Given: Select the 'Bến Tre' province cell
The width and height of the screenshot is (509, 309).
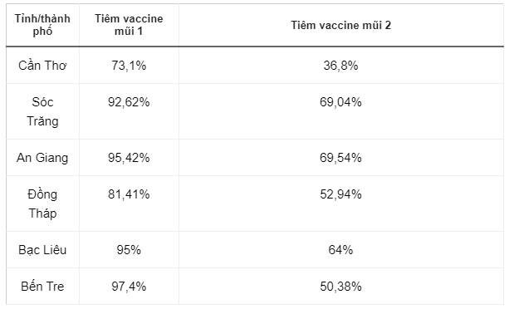Looking at the screenshot, I should click(x=42, y=287).
